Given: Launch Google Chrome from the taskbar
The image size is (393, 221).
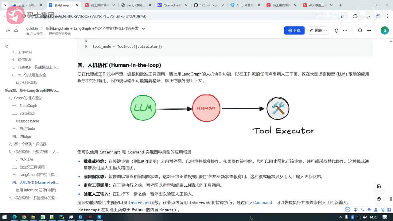Looking at the screenshot, I should pyautogui.click(x=24, y=217).
